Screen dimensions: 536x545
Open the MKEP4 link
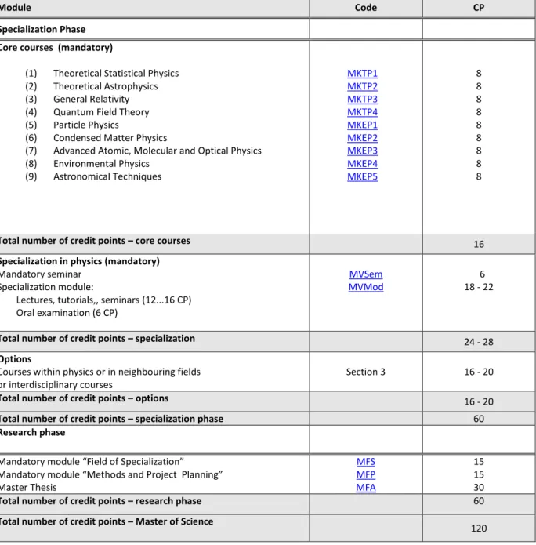pos(362,163)
